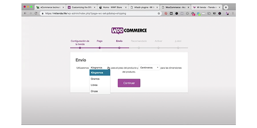257x128 pixels.
Task: Click the Recomendado step label
Action: (139, 41)
